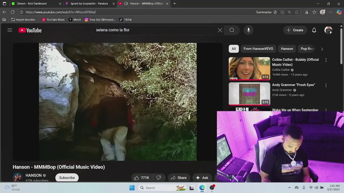Viewport: 344px width, 193px height.
Task: Go to YouTube home via logo
Action: point(30,30)
